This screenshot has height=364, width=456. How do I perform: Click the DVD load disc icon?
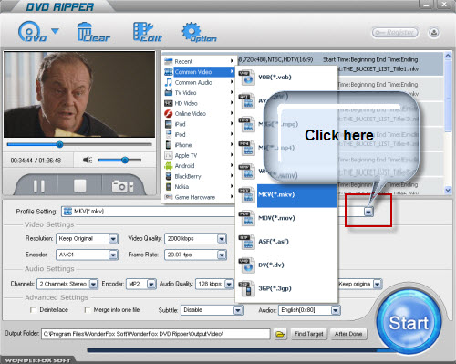(32, 32)
